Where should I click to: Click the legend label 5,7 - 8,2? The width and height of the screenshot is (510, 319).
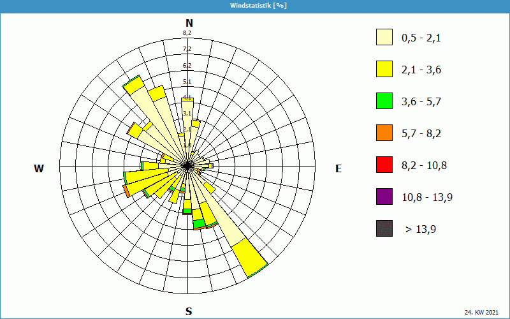(421, 134)
